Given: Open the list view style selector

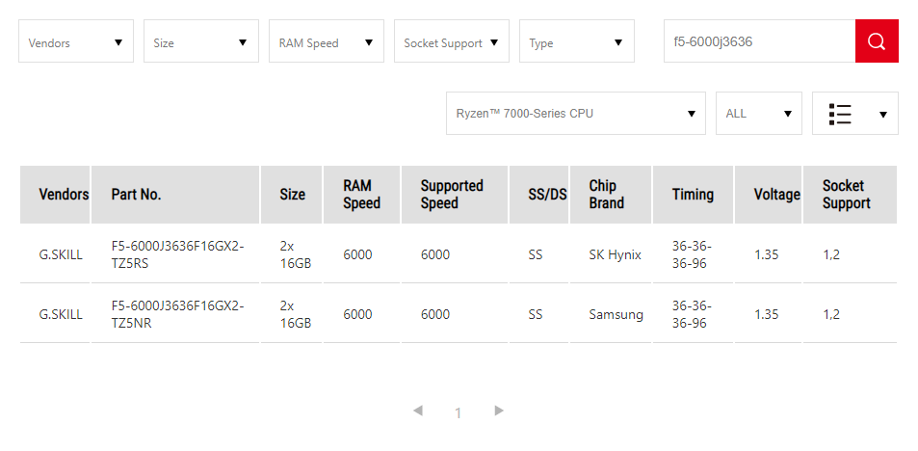Looking at the screenshot, I should pyautogui.click(x=855, y=114).
